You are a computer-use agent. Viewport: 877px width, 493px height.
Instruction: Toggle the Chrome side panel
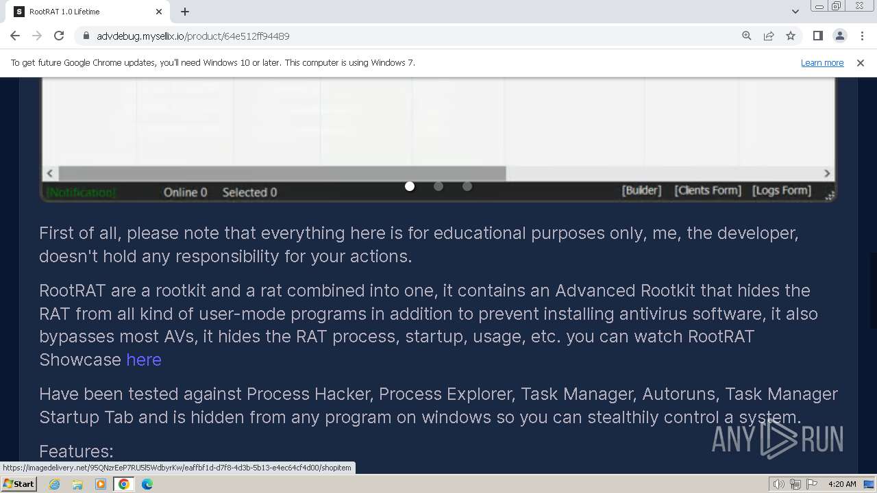(x=817, y=36)
